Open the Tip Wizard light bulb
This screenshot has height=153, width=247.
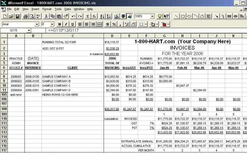tap(160, 16)
